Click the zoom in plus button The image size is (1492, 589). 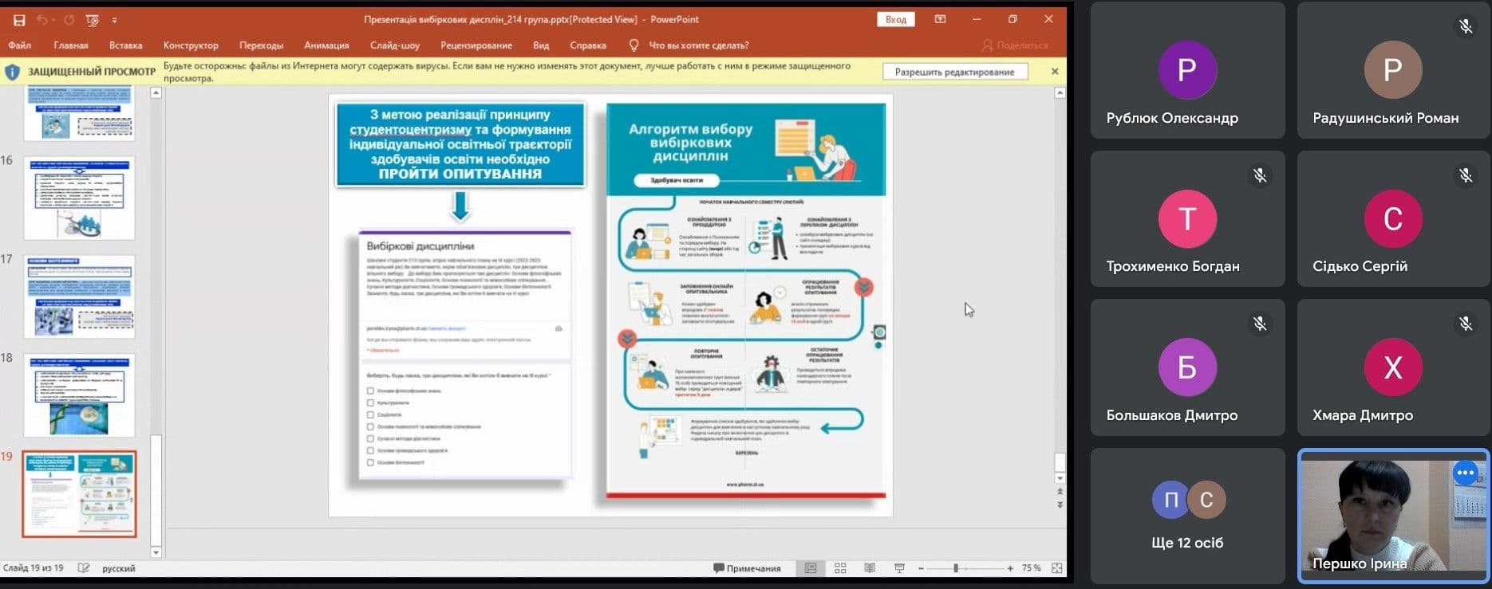click(1010, 568)
